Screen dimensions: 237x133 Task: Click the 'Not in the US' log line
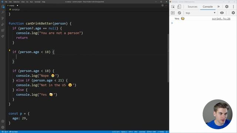tap(46, 85)
